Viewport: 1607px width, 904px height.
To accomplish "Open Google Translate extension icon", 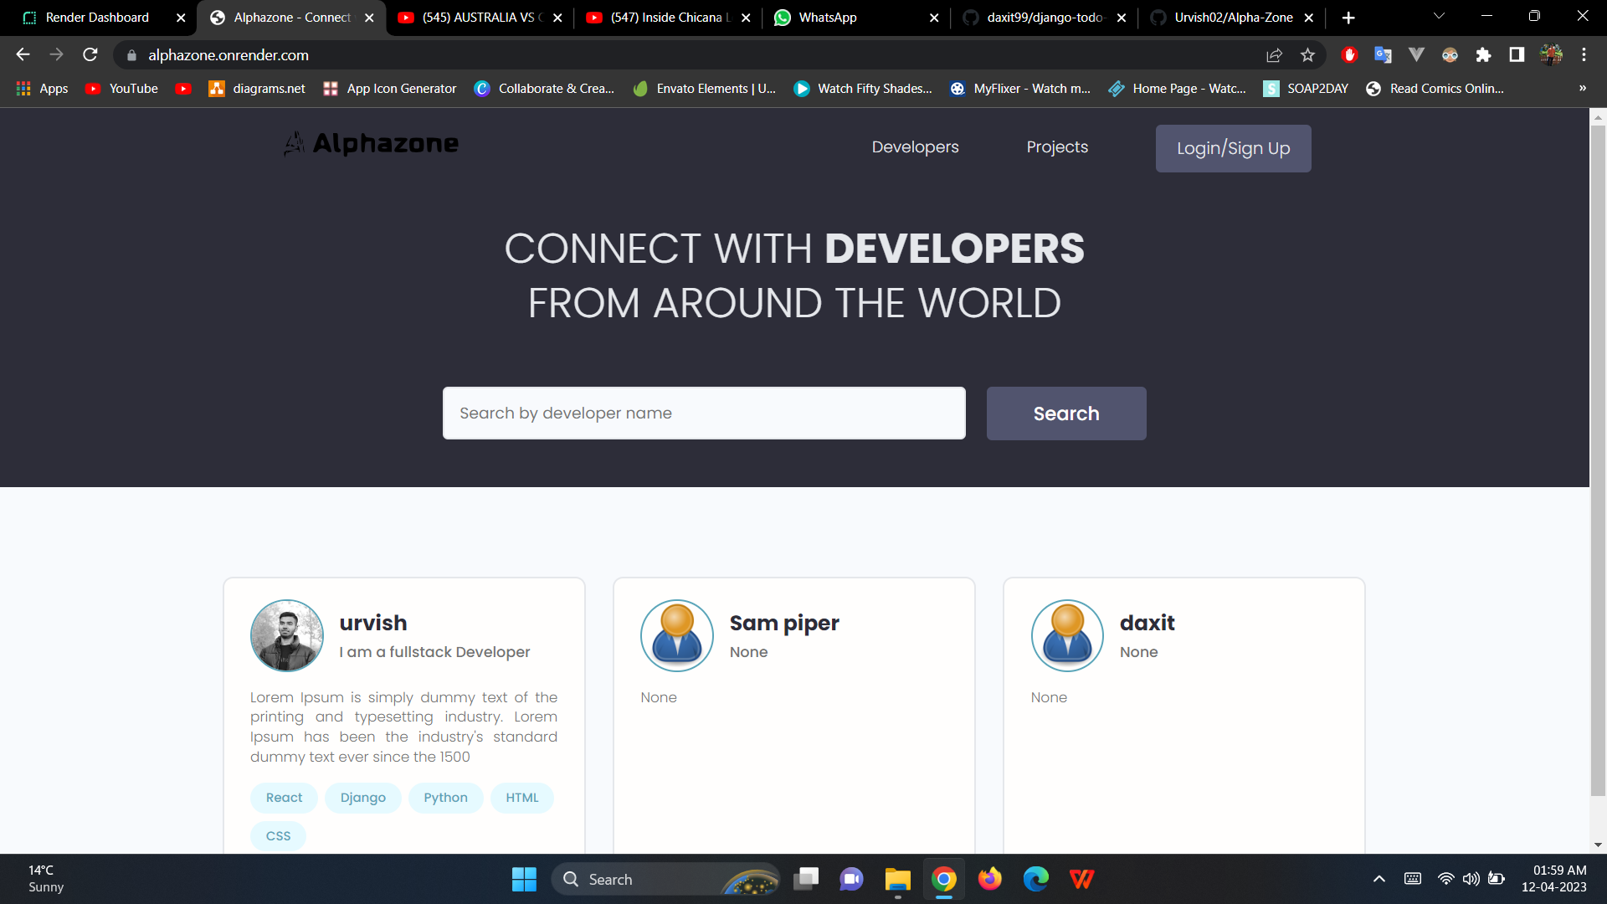I will point(1383,54).
